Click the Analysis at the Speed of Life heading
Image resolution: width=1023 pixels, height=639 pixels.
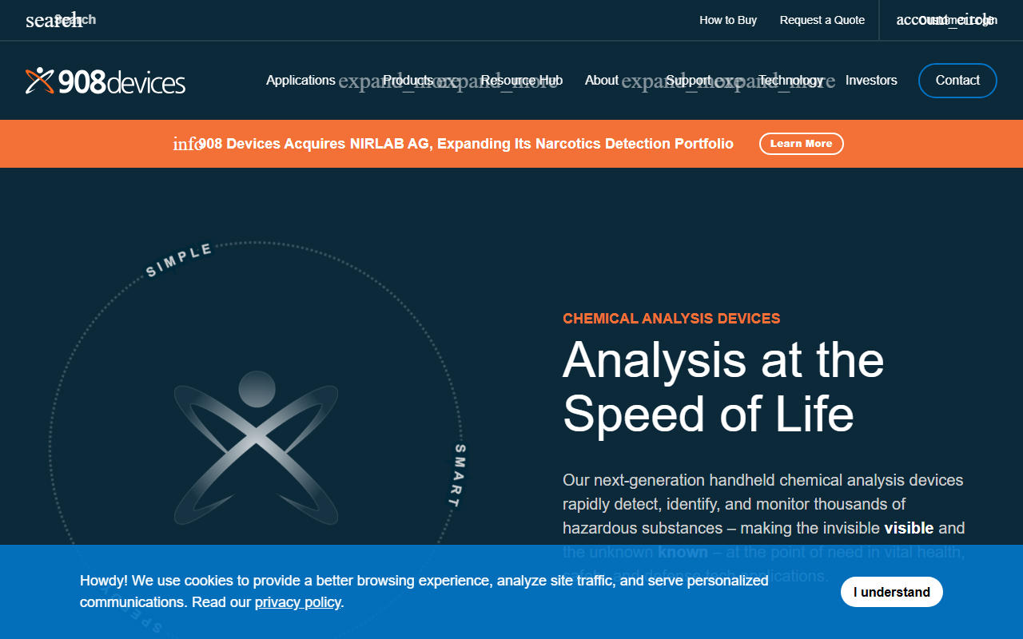[x=723, y=387]
